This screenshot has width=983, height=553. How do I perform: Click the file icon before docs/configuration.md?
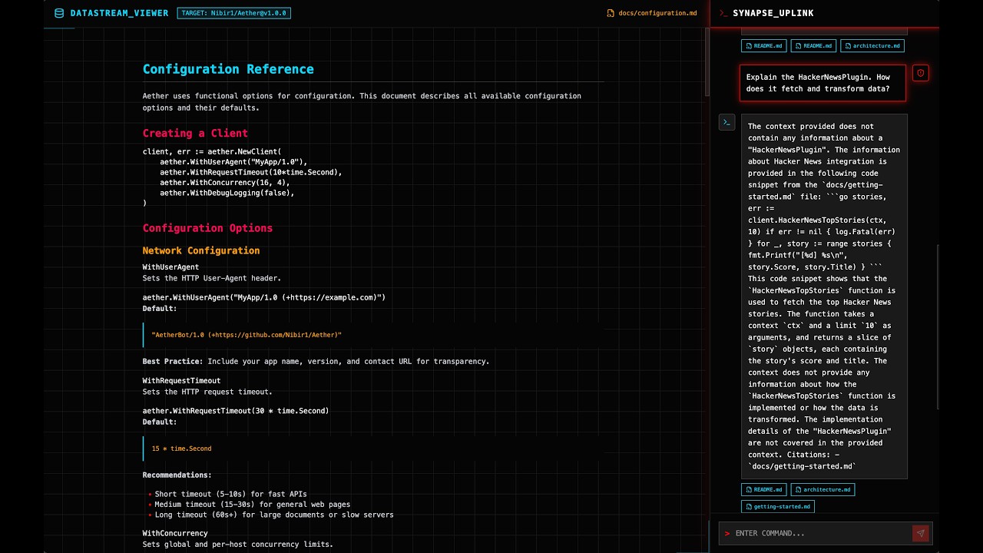coord(611,13)
